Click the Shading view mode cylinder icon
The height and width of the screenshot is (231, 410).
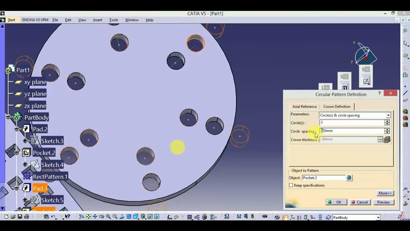tap(143, 217)
